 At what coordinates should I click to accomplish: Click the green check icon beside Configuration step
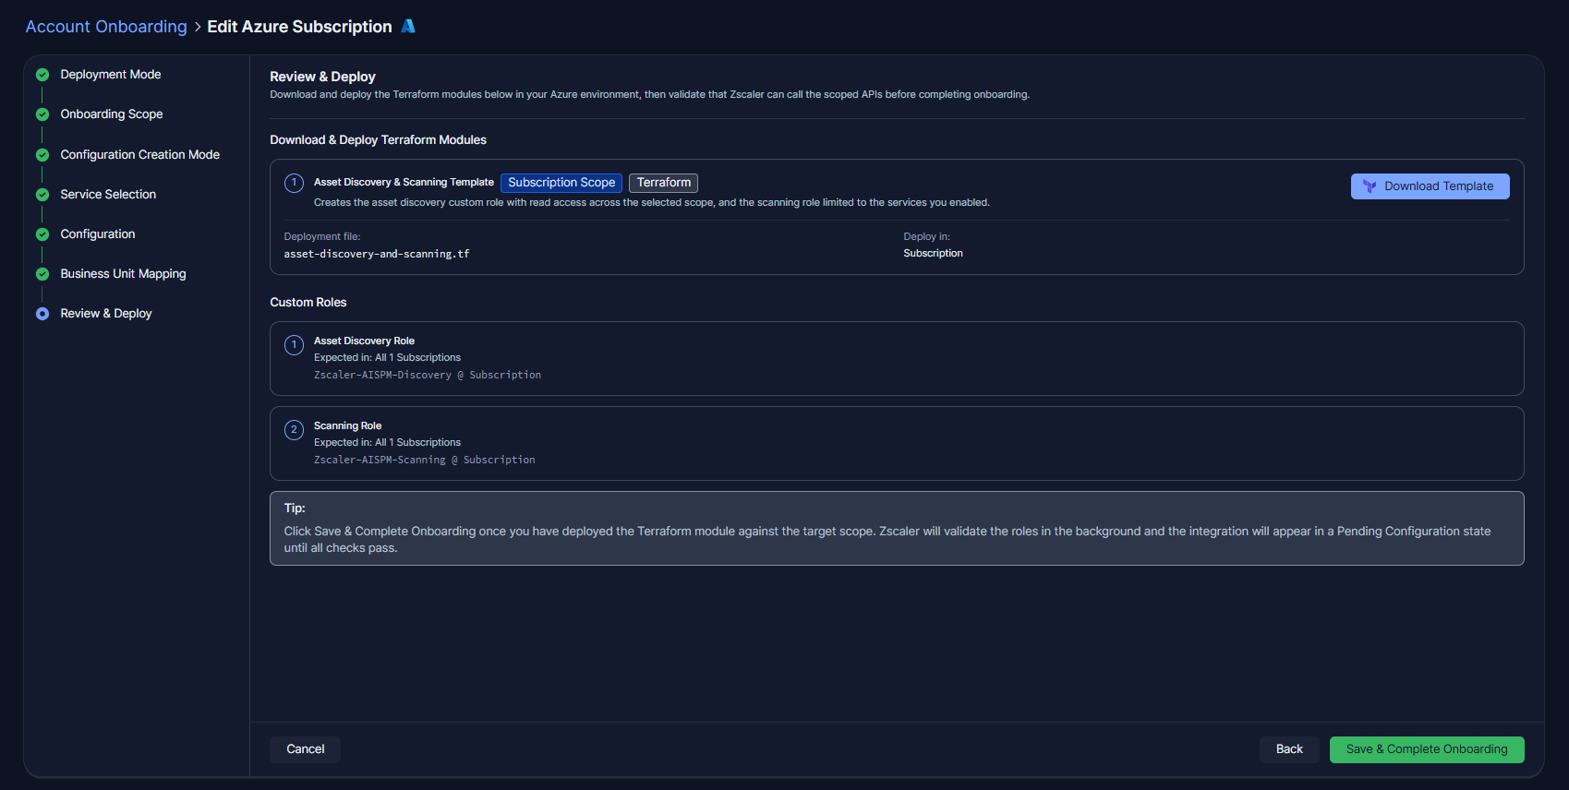42,234
